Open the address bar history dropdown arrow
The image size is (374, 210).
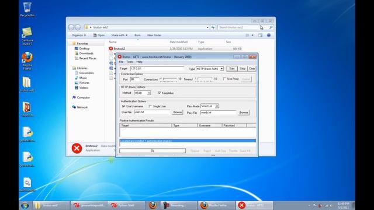(x=207, y=27)
